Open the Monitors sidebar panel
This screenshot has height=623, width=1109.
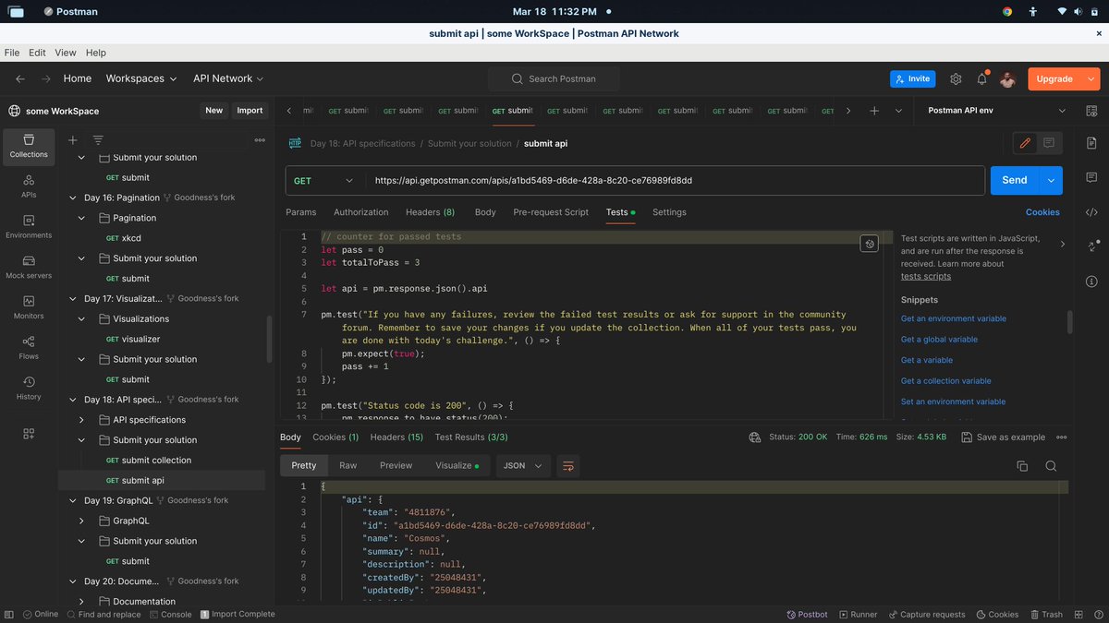click(x=29, y=307)
